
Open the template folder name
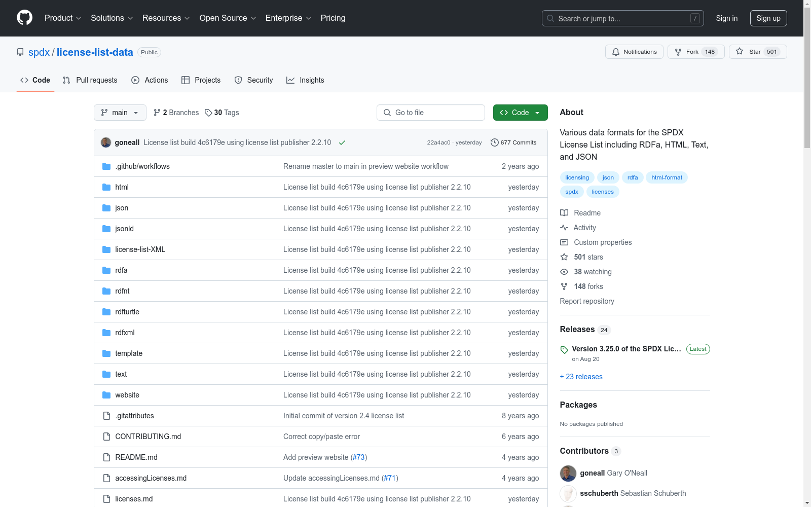point(129,353)
